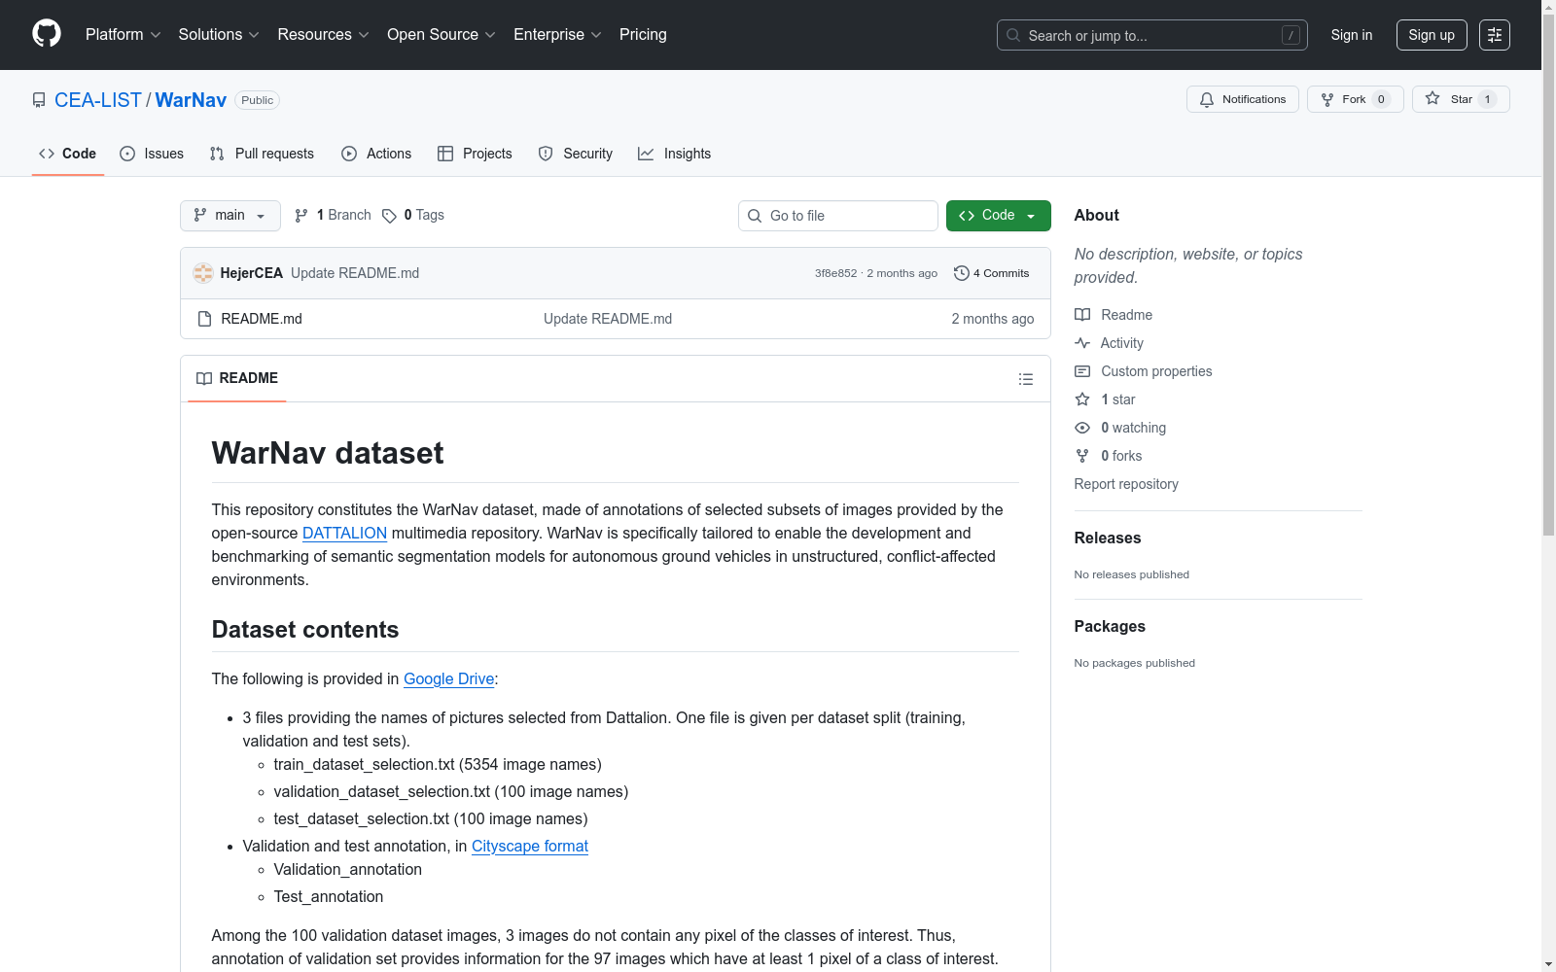Click the magnifier icon in Go to file
Screen dimensions: 1556x972
(x=755, y=216)
